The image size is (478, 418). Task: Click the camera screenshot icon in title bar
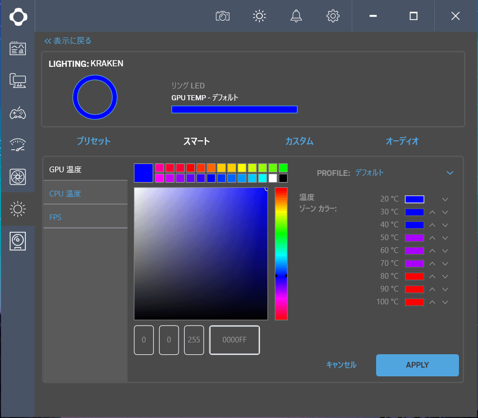tap(223, 16)
